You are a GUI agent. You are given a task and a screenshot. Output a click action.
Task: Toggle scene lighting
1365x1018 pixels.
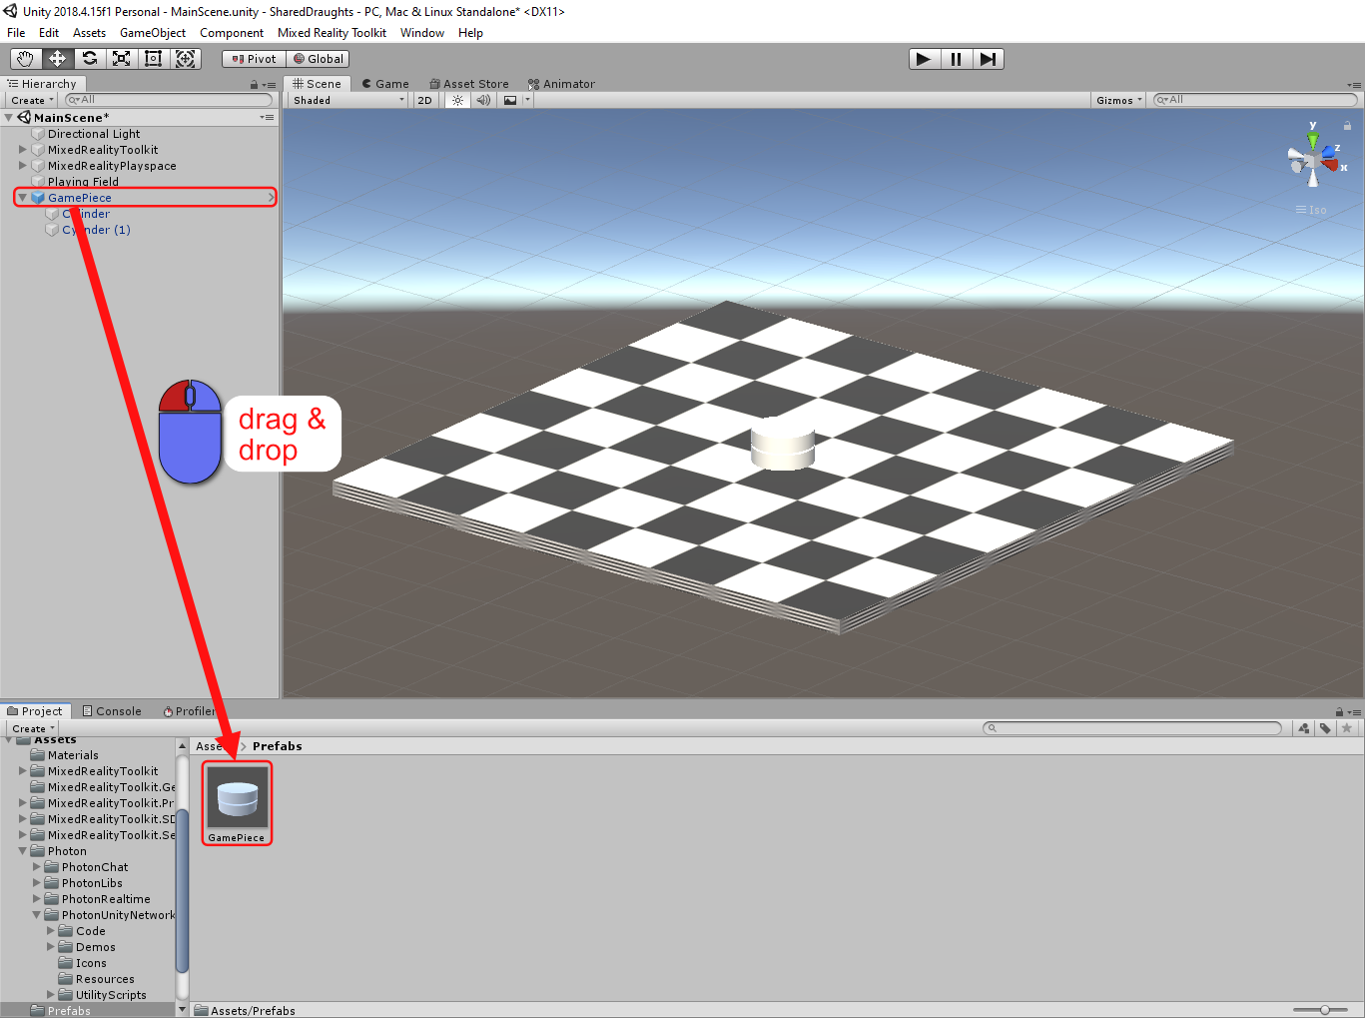tap(457, 100)
